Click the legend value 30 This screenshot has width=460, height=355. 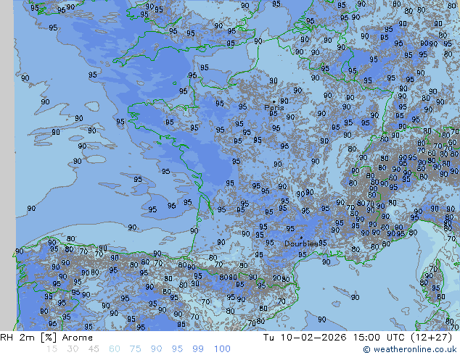coord(73,349)
